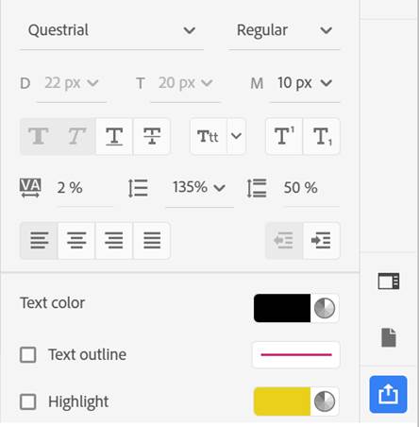
Task: Click the blue share/export icon
Action: pyautogui.click(x=388, y=394)
